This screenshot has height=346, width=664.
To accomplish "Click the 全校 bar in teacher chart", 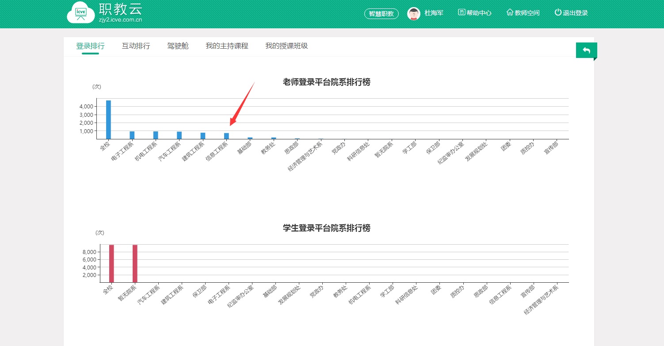I will [108, 120].
